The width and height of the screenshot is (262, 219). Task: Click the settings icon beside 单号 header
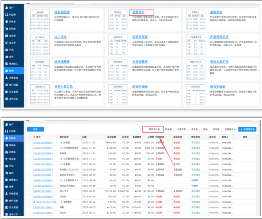coord(34,137)
